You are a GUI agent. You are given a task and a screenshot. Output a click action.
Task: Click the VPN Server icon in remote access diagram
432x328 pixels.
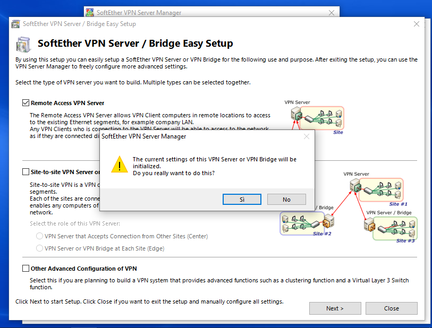tap(295, 113)
